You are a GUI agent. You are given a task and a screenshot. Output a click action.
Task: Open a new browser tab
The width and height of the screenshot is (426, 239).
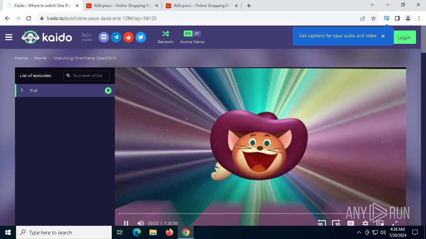(249, 6)
